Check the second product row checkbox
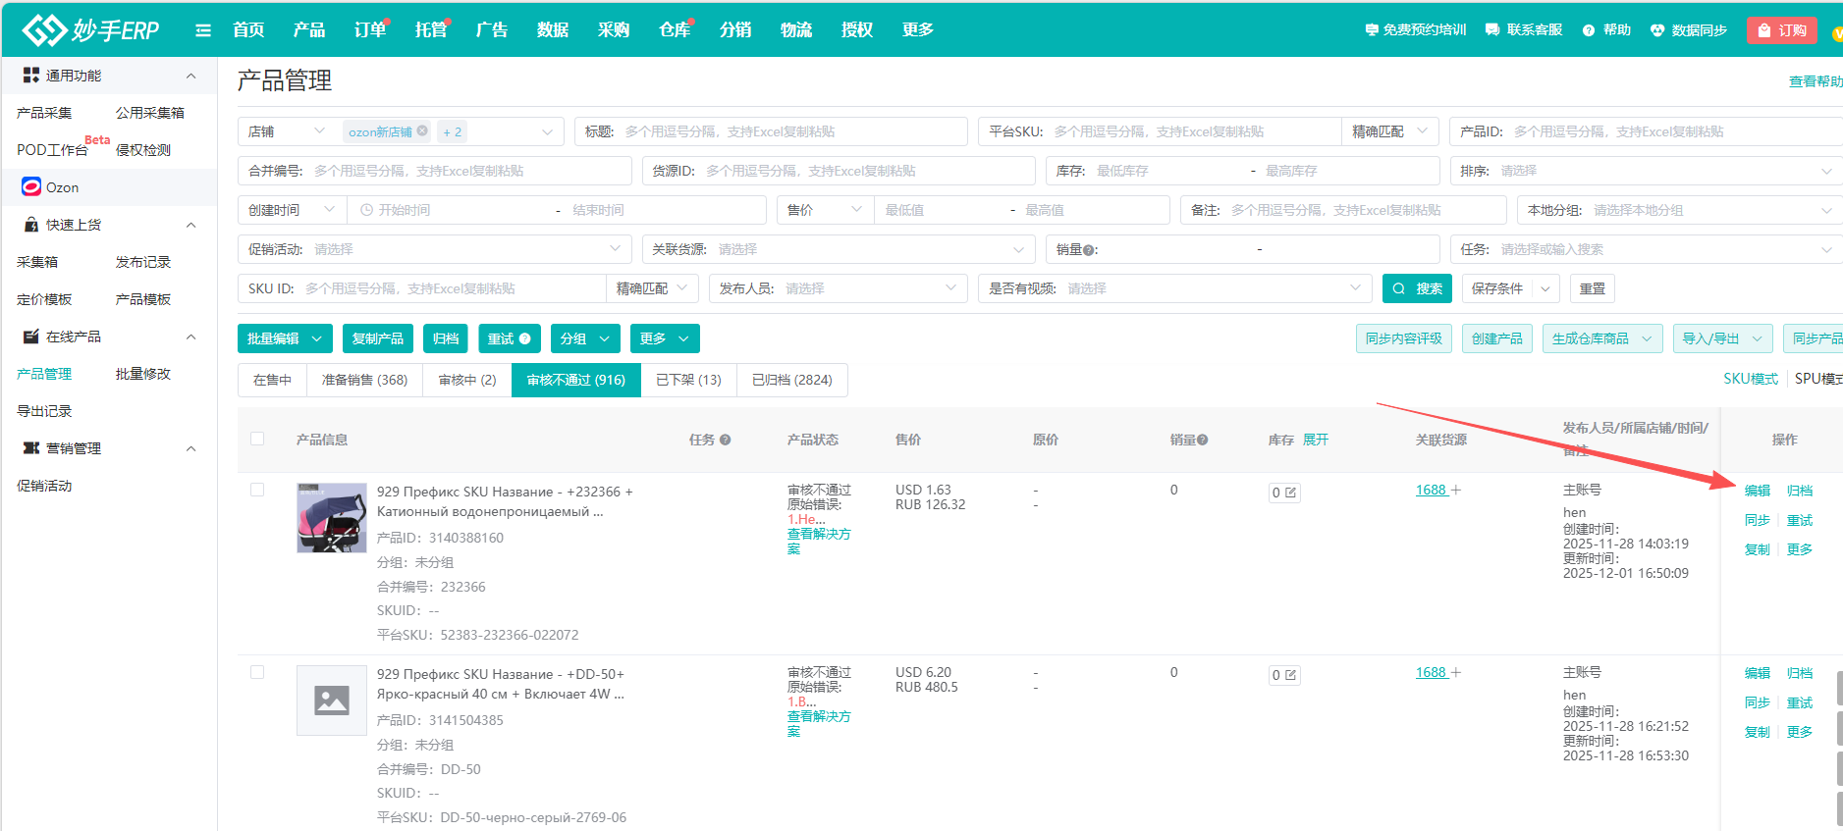 [257, 672]
